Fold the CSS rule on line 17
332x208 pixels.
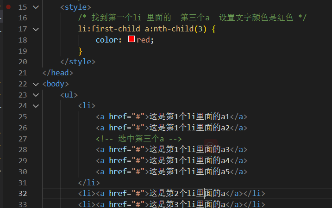click(x=36, y=29)
